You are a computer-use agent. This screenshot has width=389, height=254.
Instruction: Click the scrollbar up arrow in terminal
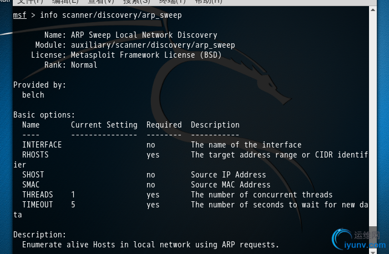pos(373,10)
